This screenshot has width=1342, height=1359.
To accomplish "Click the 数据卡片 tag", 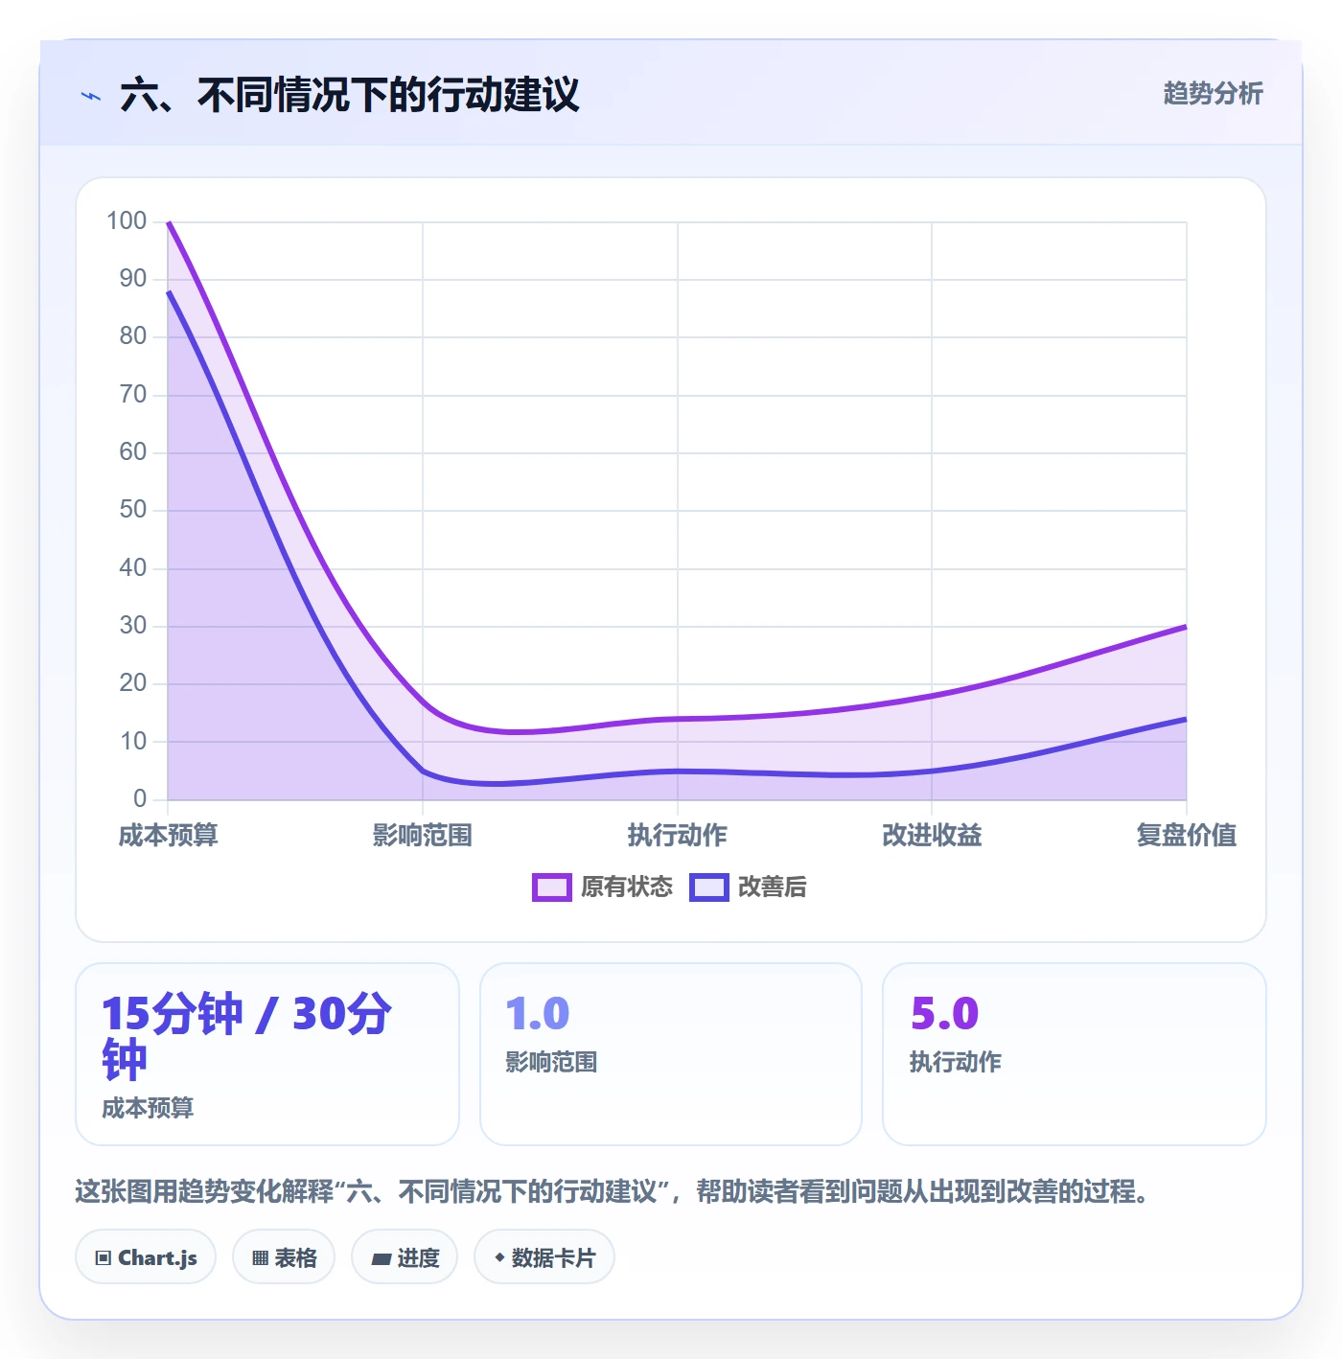I will tap(544, 1257).
